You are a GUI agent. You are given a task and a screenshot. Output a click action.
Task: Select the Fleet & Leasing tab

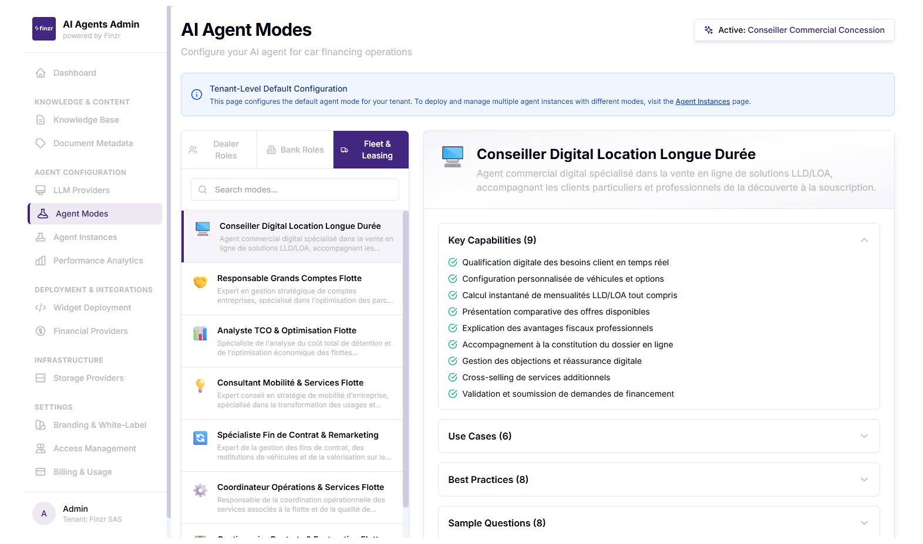(x=371, y=150)
